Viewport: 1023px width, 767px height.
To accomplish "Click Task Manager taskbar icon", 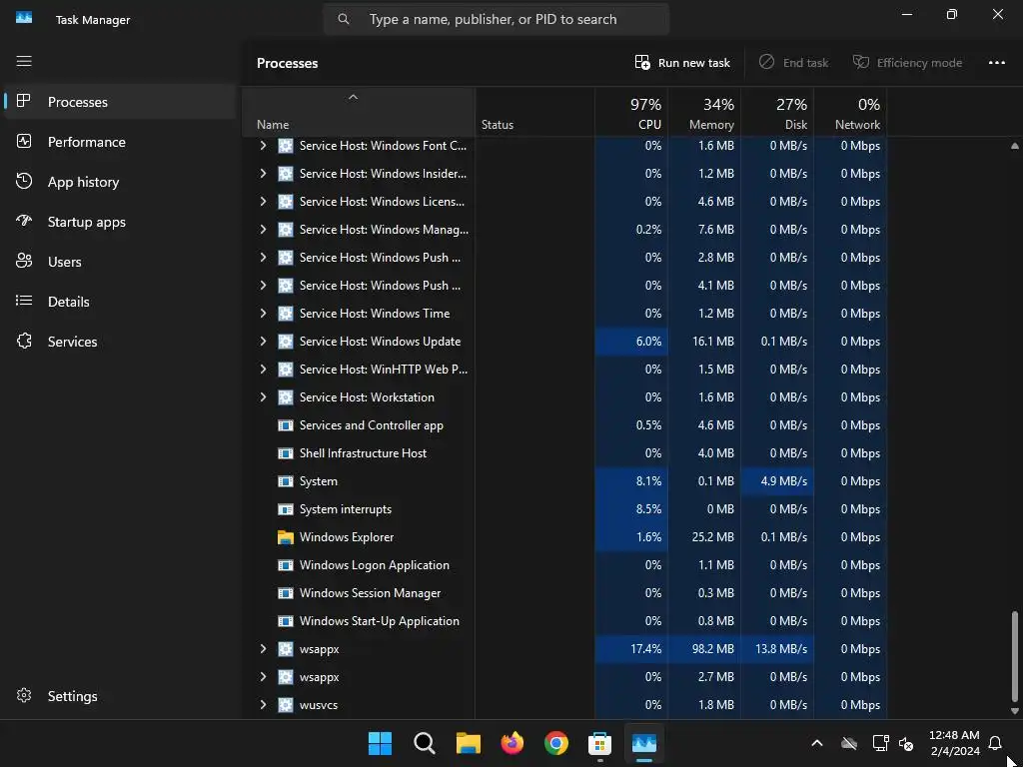I will tap(644, 743).
